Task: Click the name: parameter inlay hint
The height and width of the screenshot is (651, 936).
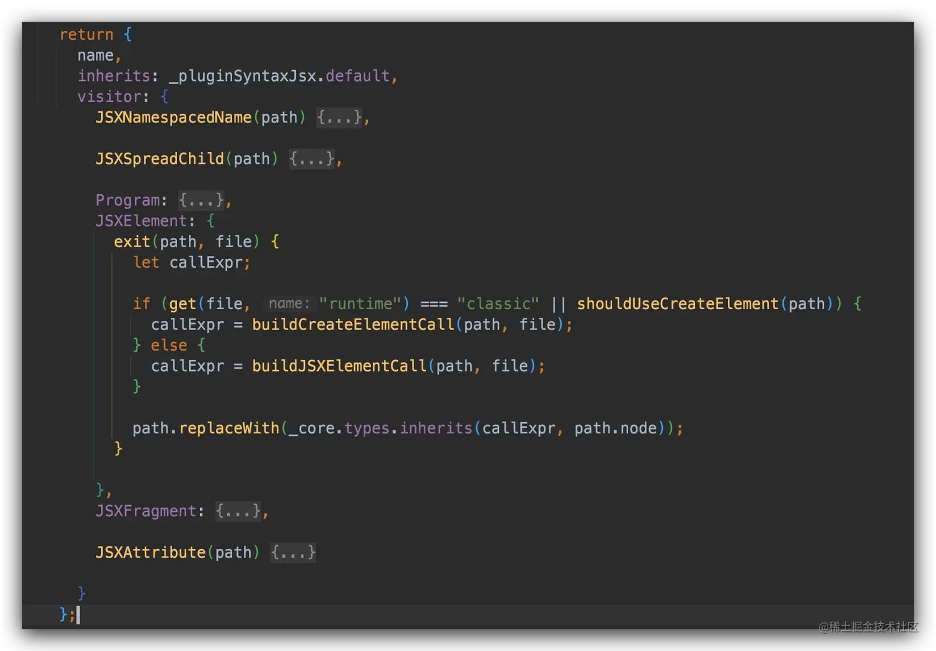Action: (x=289, y=304)
